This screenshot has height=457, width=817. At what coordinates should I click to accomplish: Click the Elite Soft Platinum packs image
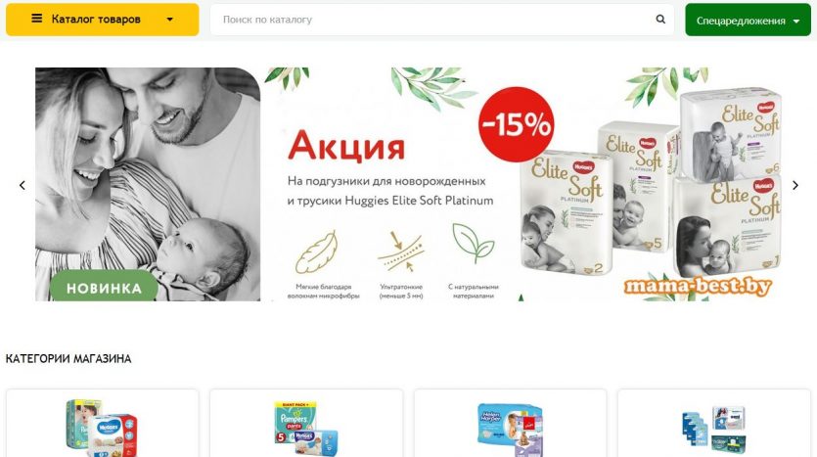651,183
